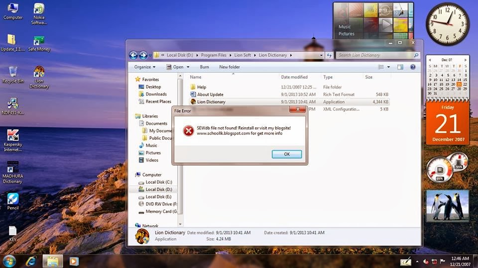This screenshot has height=268, width=478.
Task: Select Music library in navigation pane
Action: 151,145
